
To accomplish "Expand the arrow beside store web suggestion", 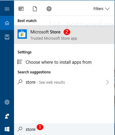I will tap(107, 82).
